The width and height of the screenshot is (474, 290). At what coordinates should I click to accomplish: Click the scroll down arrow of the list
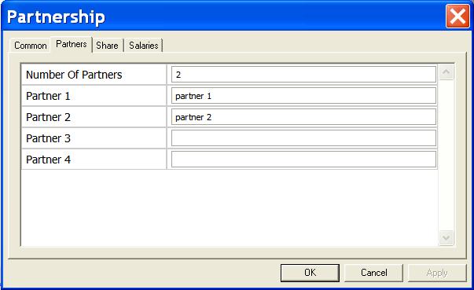tap(446, 238)
